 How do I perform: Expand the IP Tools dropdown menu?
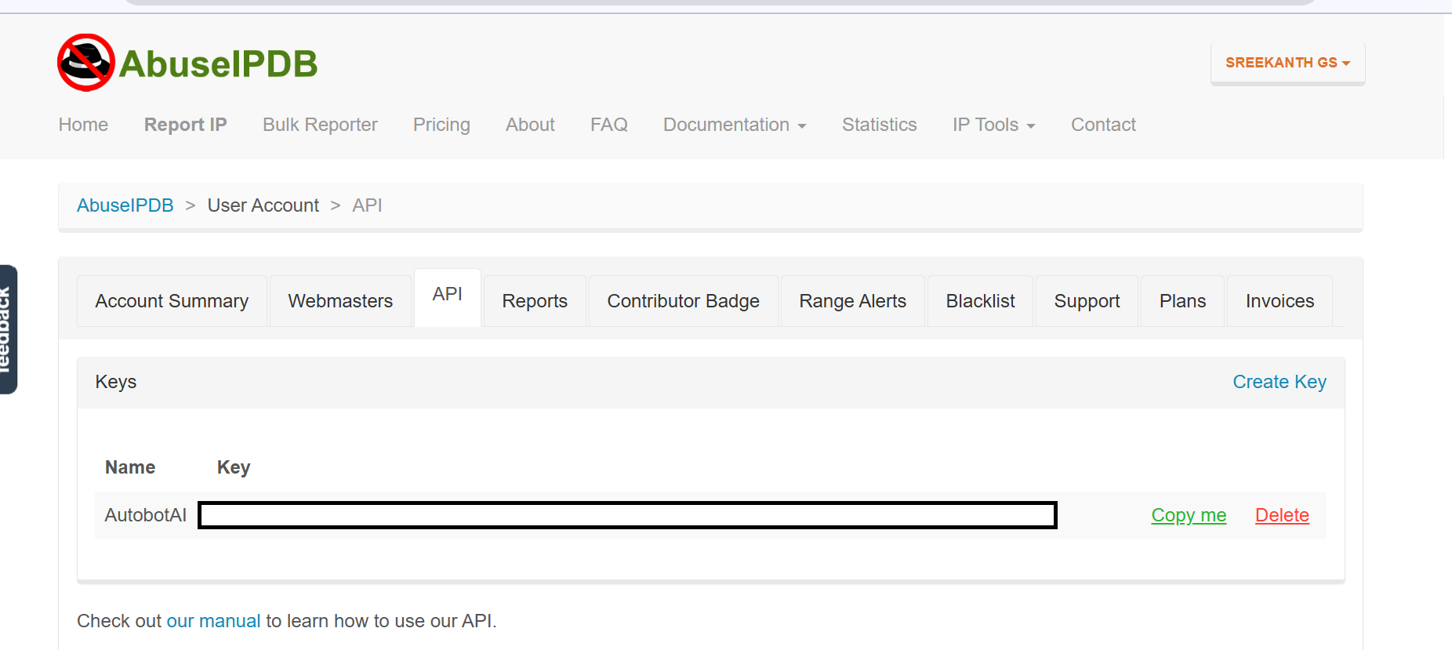(993, 125)
